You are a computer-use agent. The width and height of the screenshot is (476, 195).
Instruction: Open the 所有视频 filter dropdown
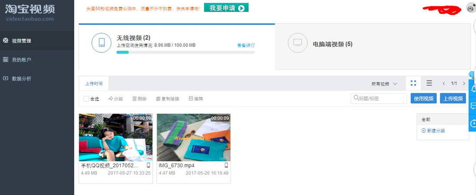(384, 84)
